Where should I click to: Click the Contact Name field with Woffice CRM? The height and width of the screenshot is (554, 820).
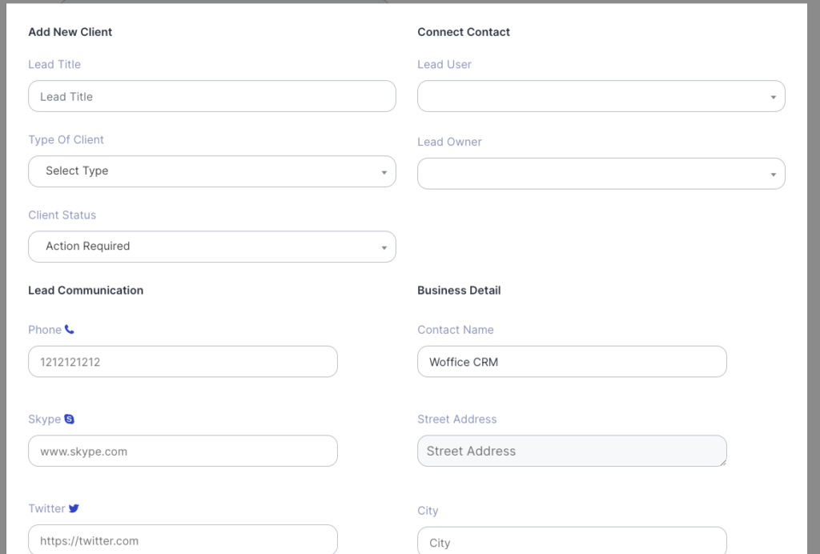click(572, 362)
